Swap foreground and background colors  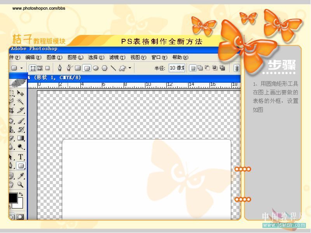[x=21, y=195]
